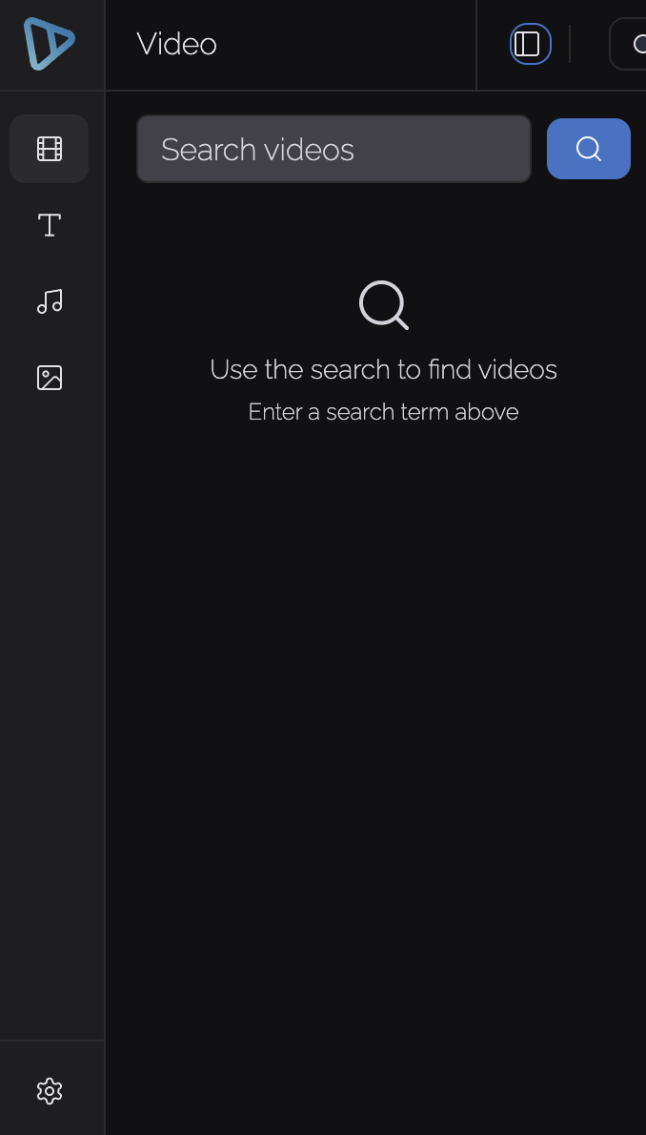Viewport: 646px width, 1135px height.
Task: Click 'Enter a search term above' hint
Action: (383, 412)
